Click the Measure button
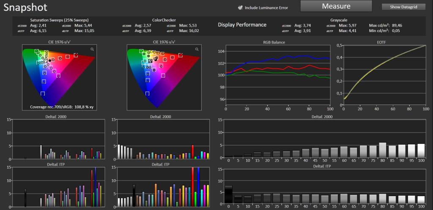This screenshot has width=433, height=210. tap(336, 6)
